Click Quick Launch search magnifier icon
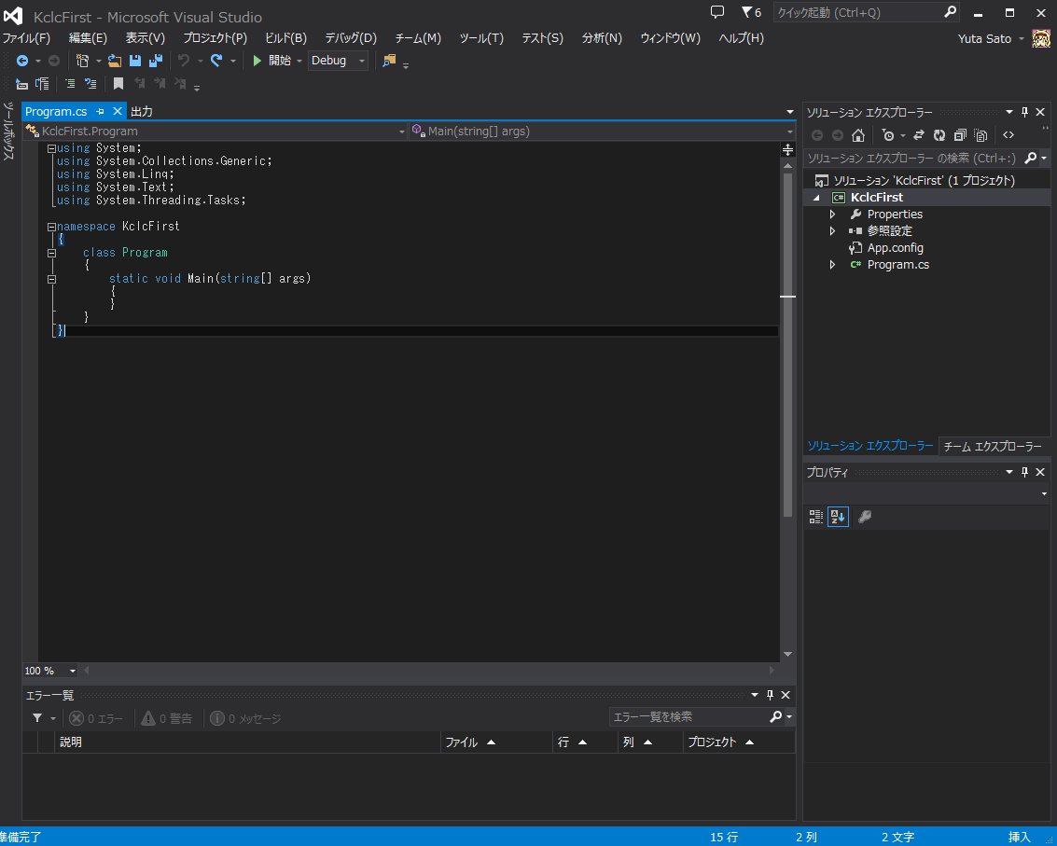This screenshot has width=1057, height=846. pyautogui.click(x=950, y=11)
